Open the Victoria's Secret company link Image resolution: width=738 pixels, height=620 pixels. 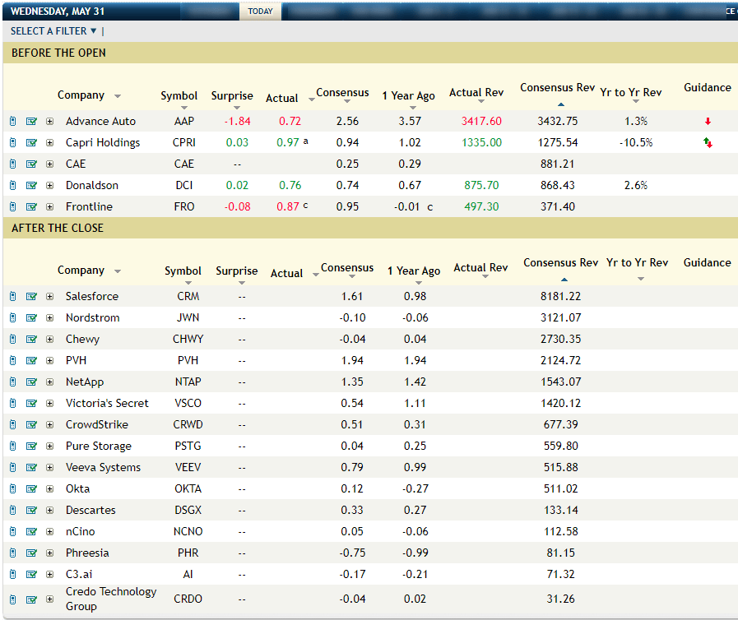click(107, 403)
